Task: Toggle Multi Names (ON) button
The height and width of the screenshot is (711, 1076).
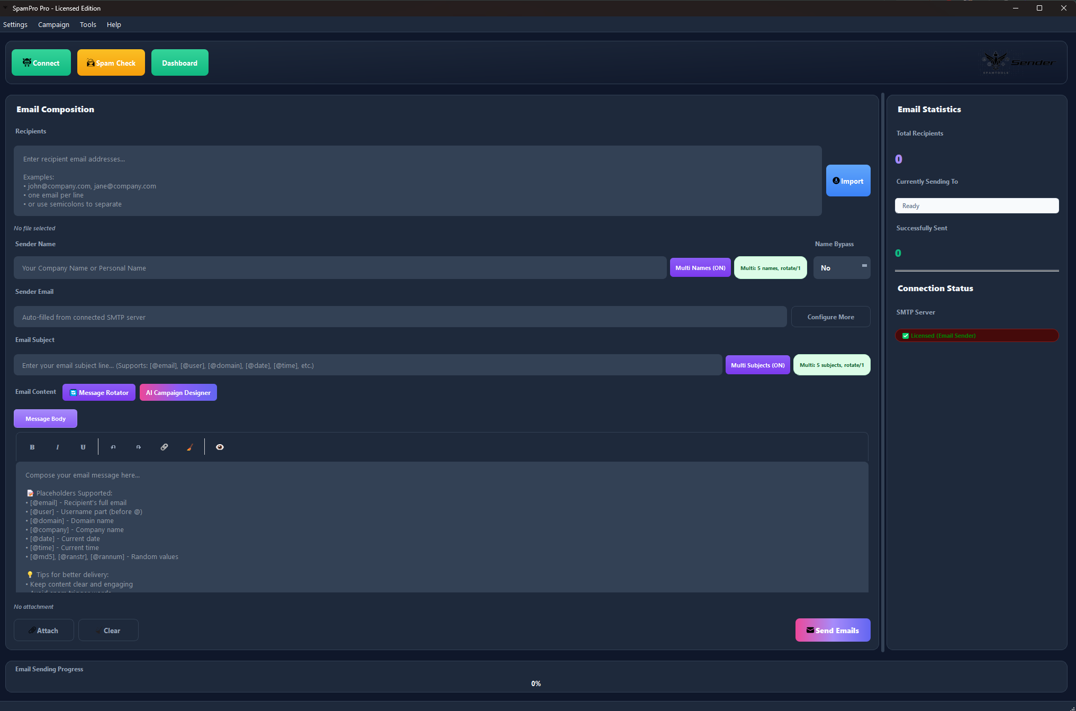Action: pyautogui.click(x=700, y=268)
